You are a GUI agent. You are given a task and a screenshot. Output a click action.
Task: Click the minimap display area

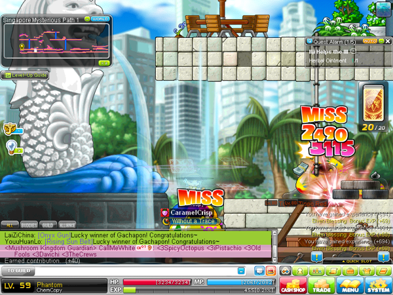(x=56, y=41)
